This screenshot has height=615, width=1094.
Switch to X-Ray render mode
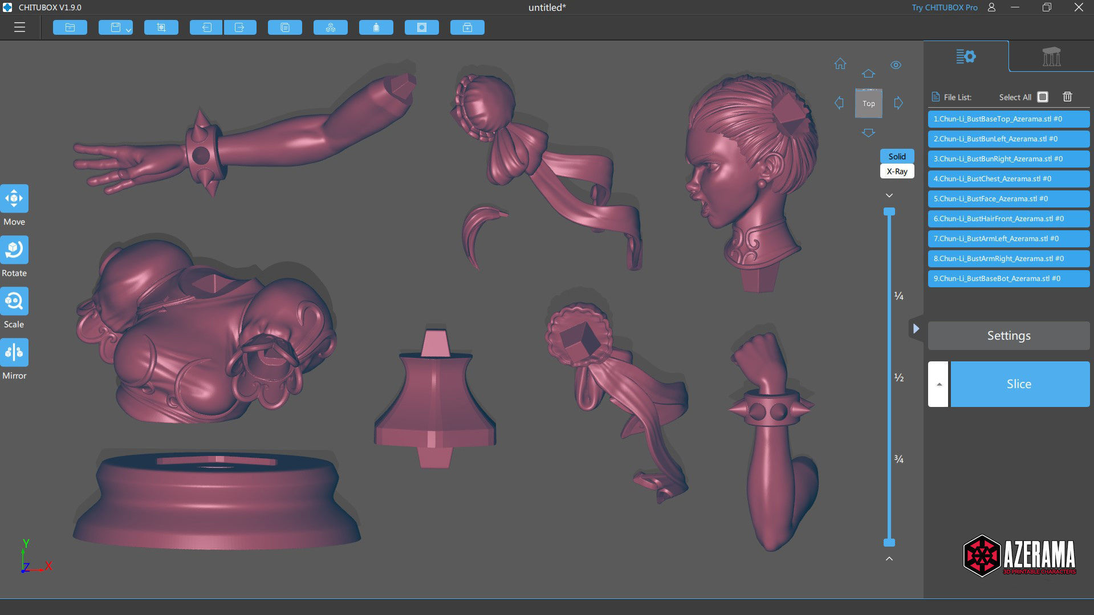pos(897,171)
